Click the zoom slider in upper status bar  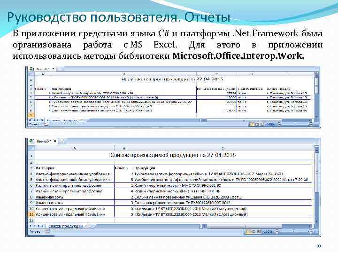pyautogui.click(x=295, y=124)
